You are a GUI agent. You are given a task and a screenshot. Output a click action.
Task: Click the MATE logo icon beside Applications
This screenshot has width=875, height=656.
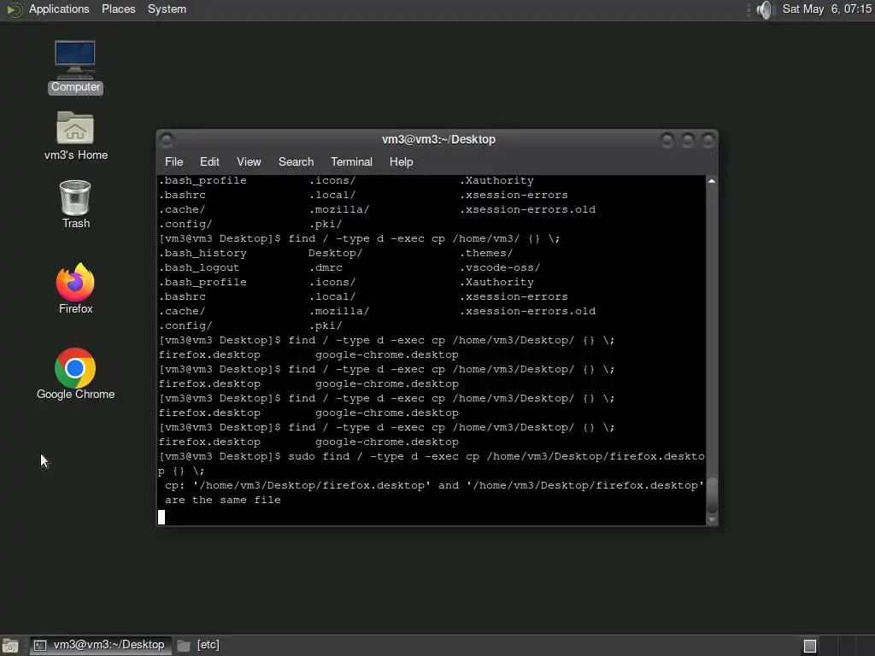pos(14,9)
